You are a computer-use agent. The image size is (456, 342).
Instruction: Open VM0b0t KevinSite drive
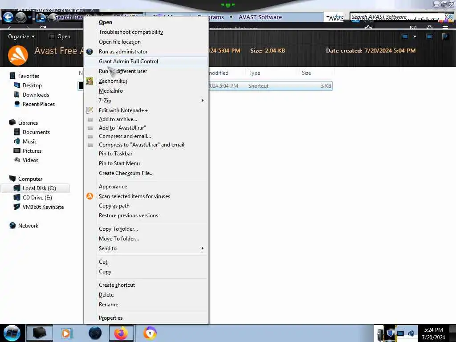click(x=43, y=207)
